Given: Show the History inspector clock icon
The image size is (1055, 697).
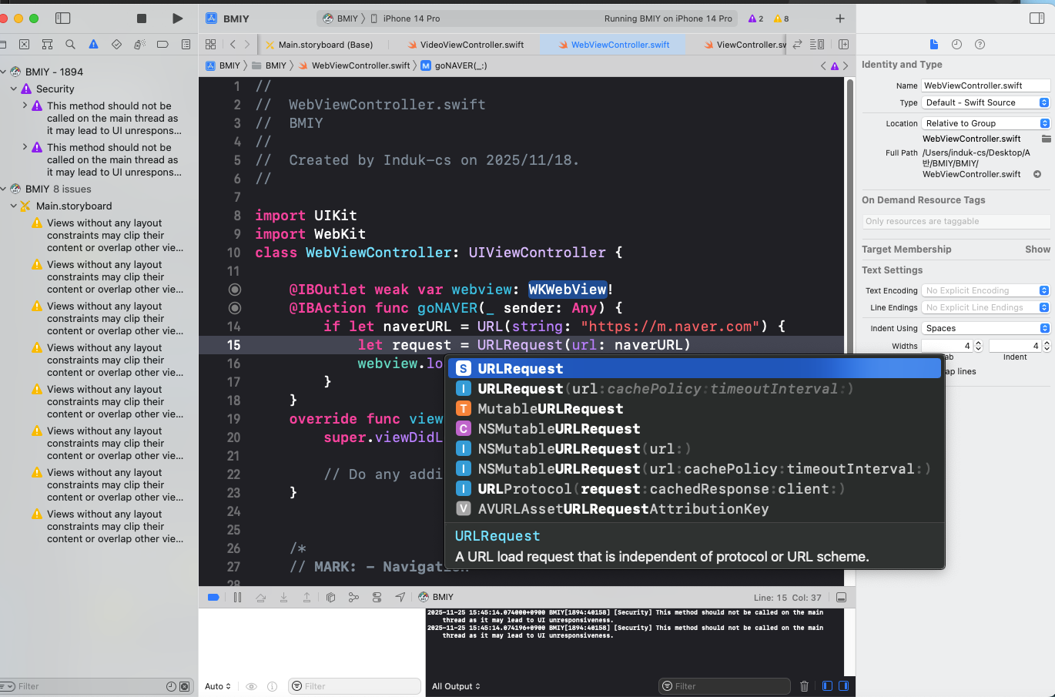Looking at the screenshot, I should [956, 45].
